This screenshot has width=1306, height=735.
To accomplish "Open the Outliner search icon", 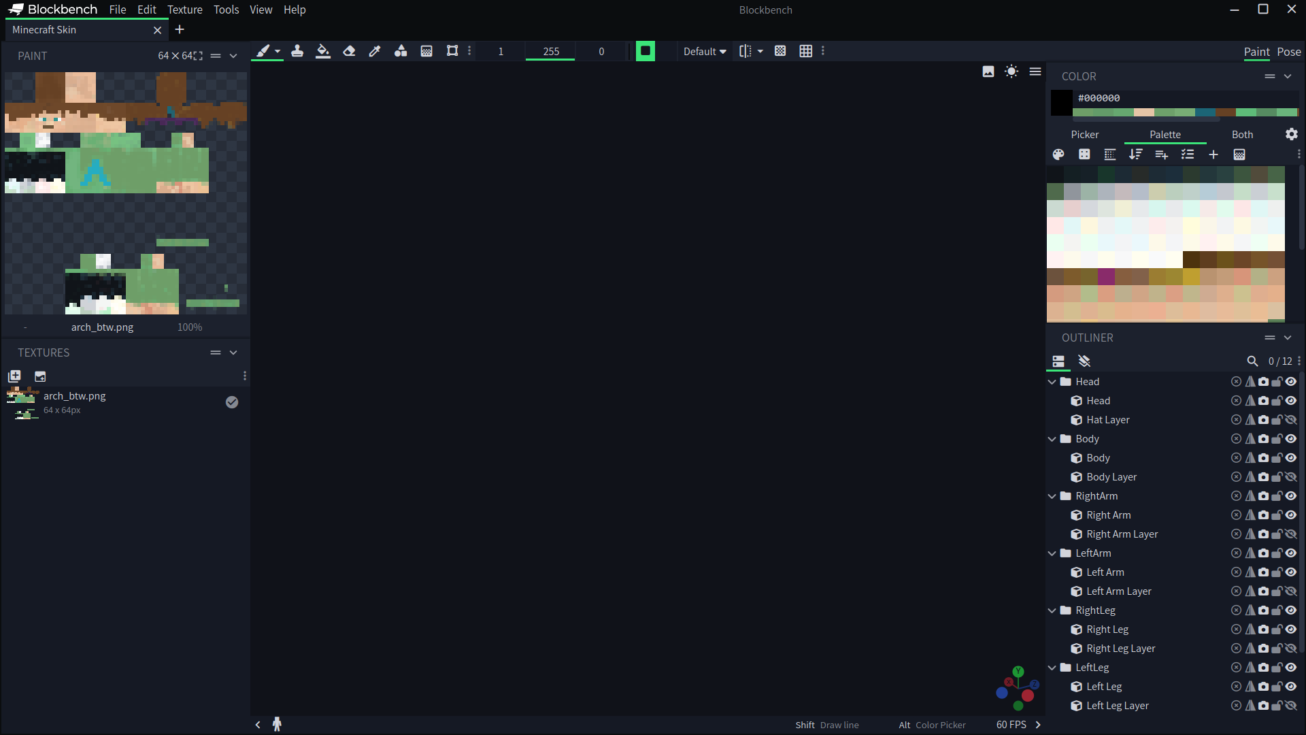I will click(x=1252, y=361).
